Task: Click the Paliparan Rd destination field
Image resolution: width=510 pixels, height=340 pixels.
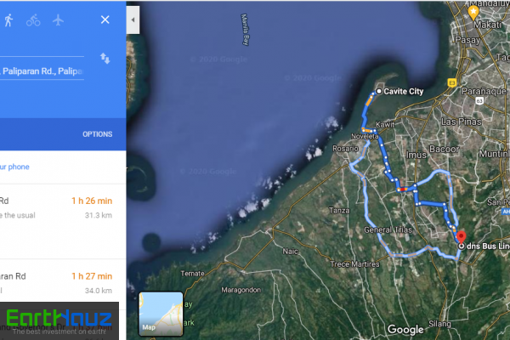Action: (x=42, y=71)
